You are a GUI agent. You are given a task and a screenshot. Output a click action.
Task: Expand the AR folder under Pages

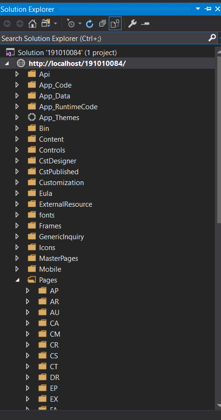[x=28, y=301]
